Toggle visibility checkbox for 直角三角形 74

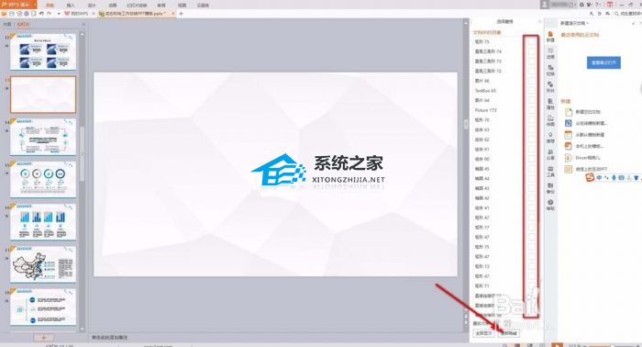[x=531, y=51]
